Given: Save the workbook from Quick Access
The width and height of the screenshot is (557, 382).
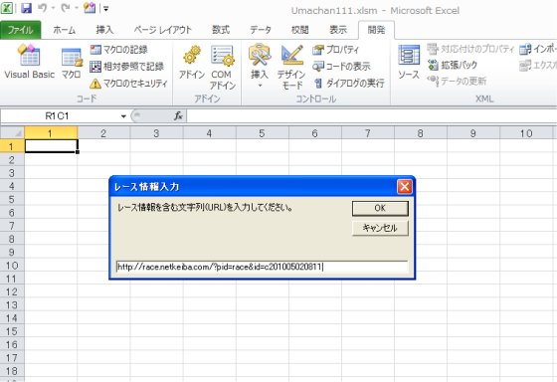Looking at the screenshot, I should point(26,8).
